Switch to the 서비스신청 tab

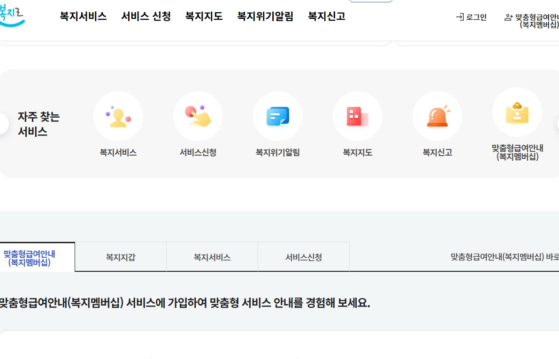click(303, 256)
